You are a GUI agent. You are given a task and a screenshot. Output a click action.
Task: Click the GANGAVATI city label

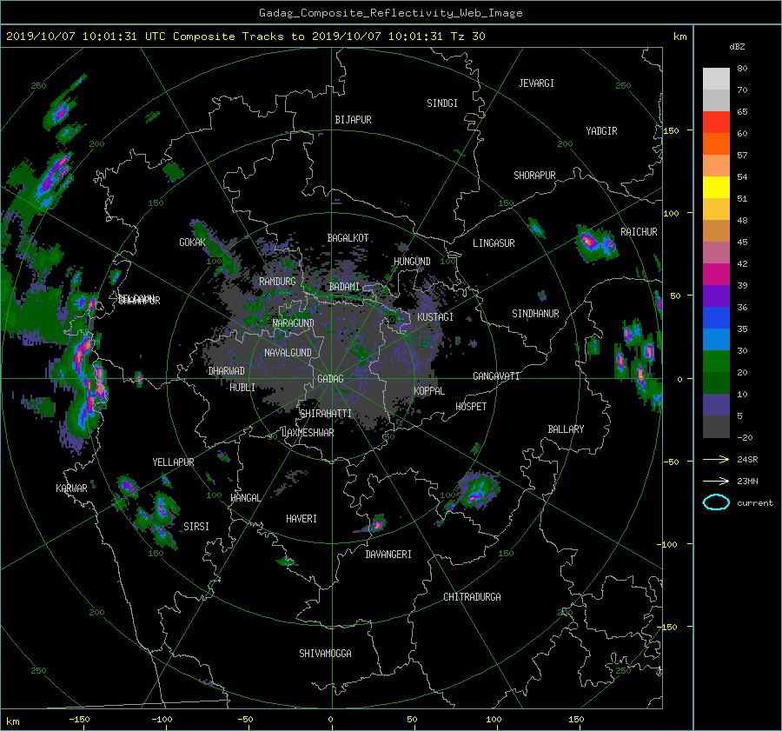click(496, 376)
